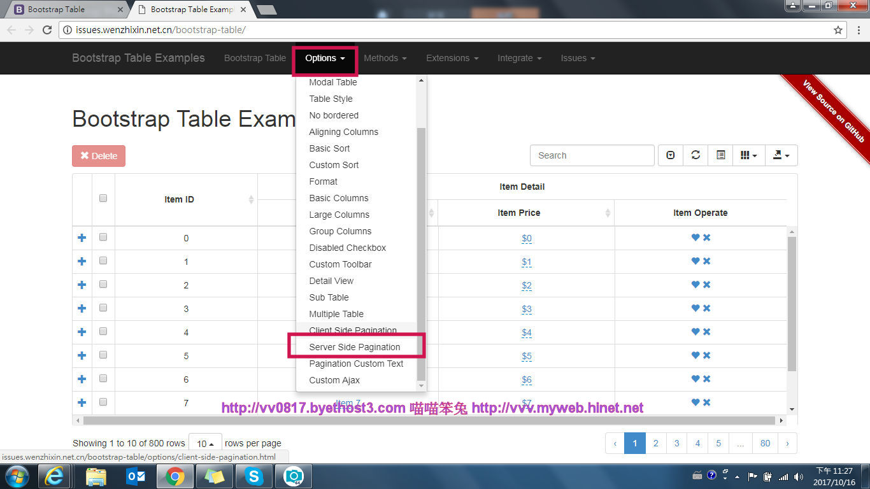The height and width of the screenshot is (489, 870).
Task: Go to pagination page 2
Action: (655, 443)
